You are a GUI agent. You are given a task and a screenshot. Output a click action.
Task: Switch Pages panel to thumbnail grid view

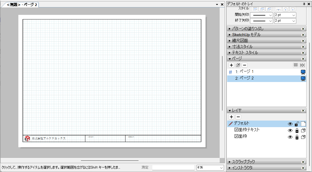tap(302, 65)
